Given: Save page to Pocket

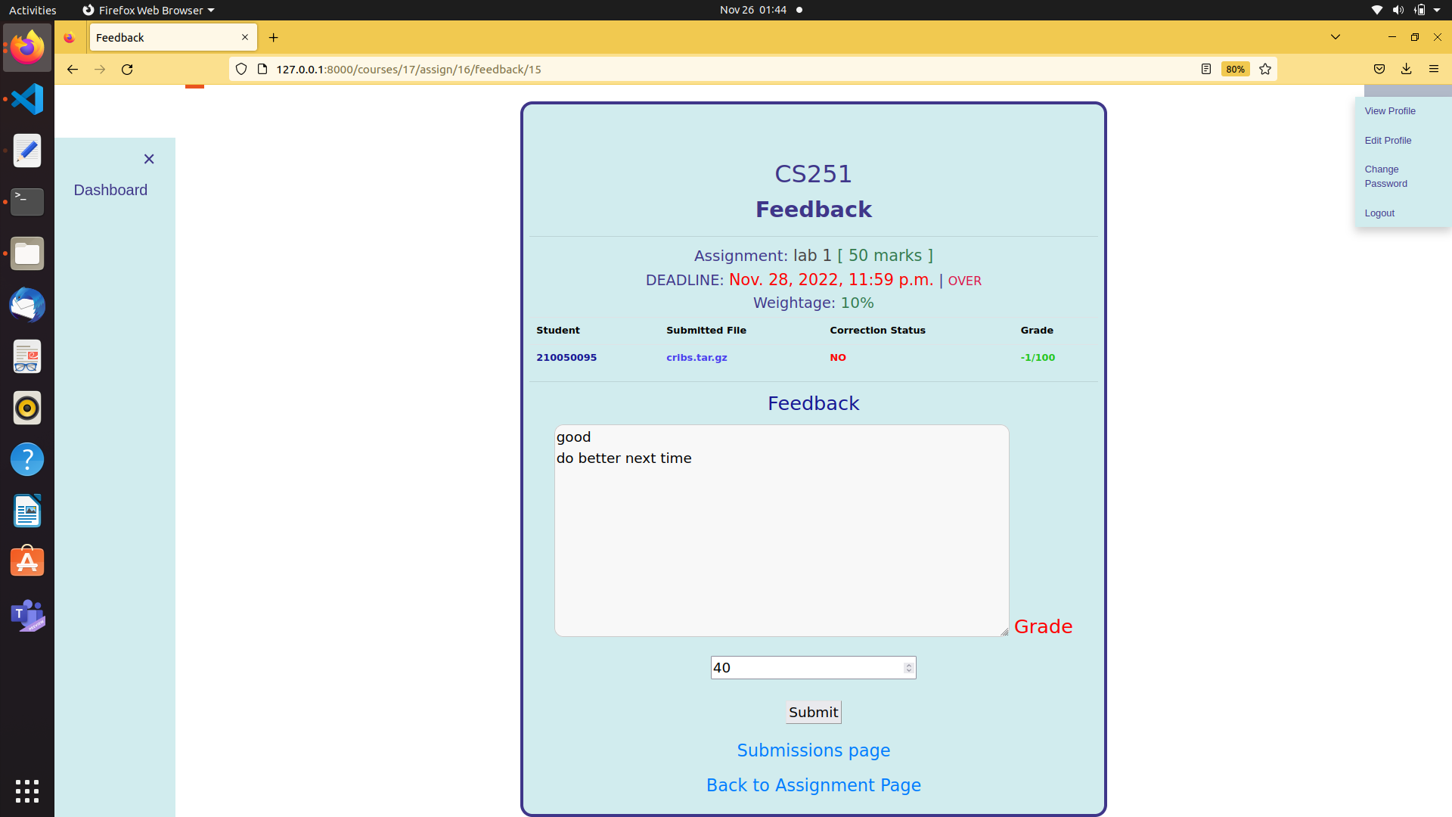Looking at the screenshot, I should click(x=1379, y=69).
